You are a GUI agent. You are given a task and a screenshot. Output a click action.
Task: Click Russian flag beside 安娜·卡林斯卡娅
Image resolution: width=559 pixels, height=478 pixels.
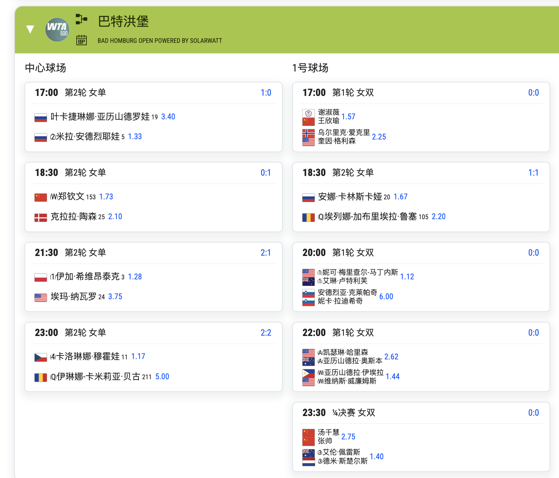point(309,197)
